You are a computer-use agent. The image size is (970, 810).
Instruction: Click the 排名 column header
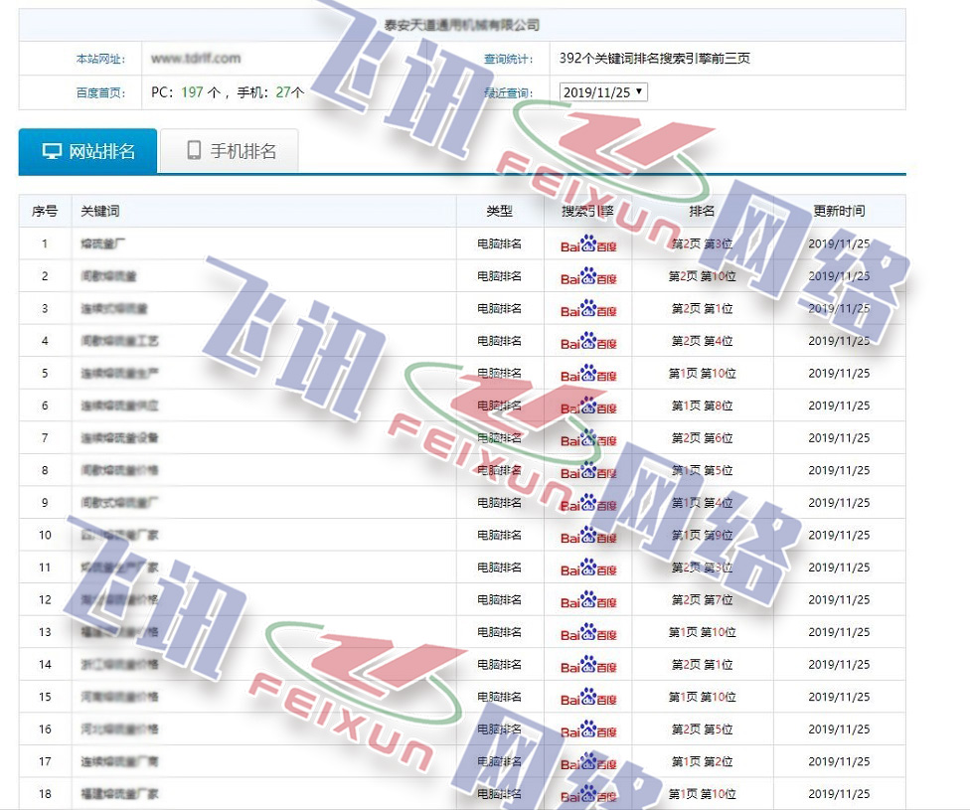pyautogui.click(x=702, y=211)
